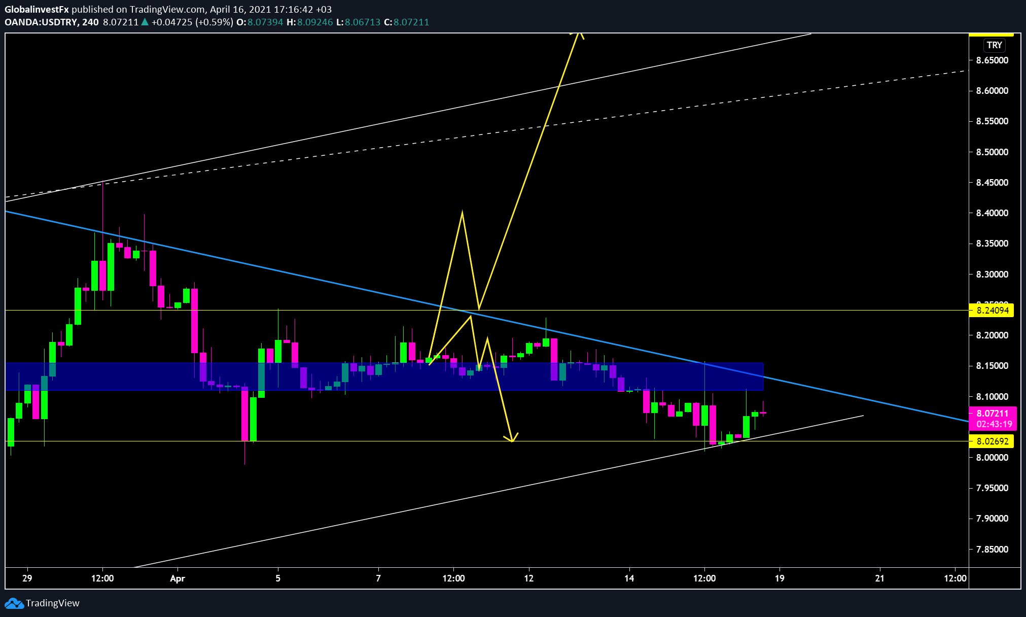
Task: Click the 14 date label on time axis
Action: (629, 578)
